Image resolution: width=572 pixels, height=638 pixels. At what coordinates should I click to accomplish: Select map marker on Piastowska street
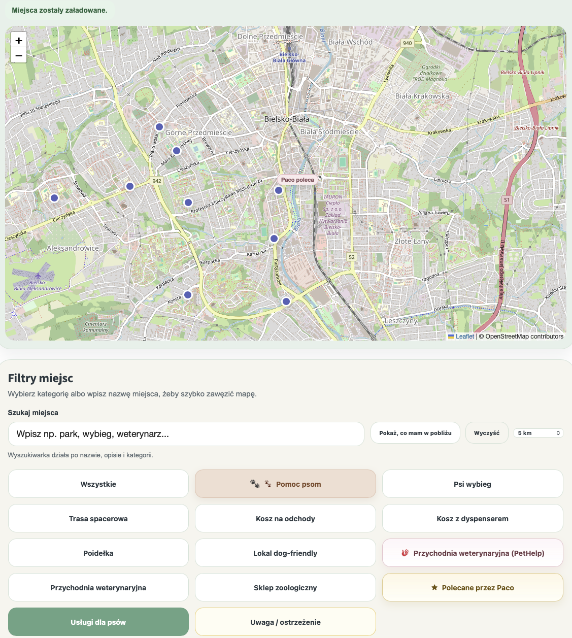click(x=159, y=127)
